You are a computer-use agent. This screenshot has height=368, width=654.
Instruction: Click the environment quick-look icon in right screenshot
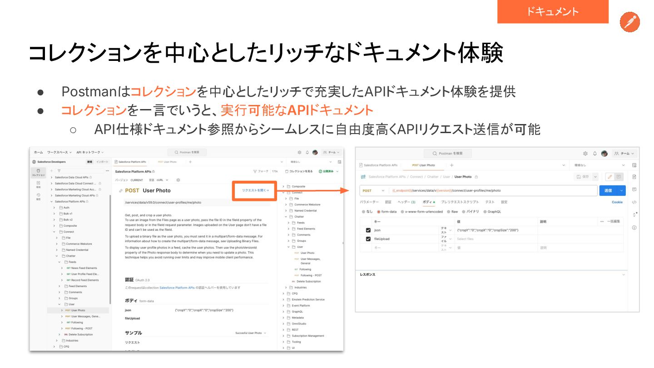pos(634,165)
